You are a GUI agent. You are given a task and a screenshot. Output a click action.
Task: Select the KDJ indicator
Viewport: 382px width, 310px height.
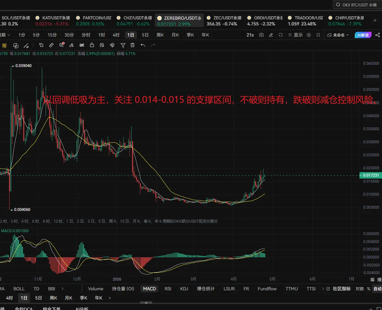pyautogui.click(x=184, y=289)
